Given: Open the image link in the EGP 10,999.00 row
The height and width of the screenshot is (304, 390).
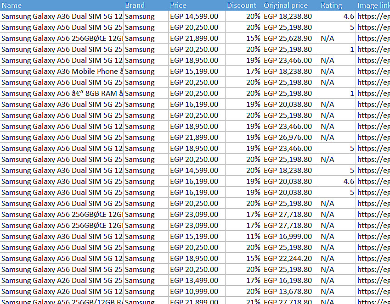Looking at the screenshot, I should point(373,291).
